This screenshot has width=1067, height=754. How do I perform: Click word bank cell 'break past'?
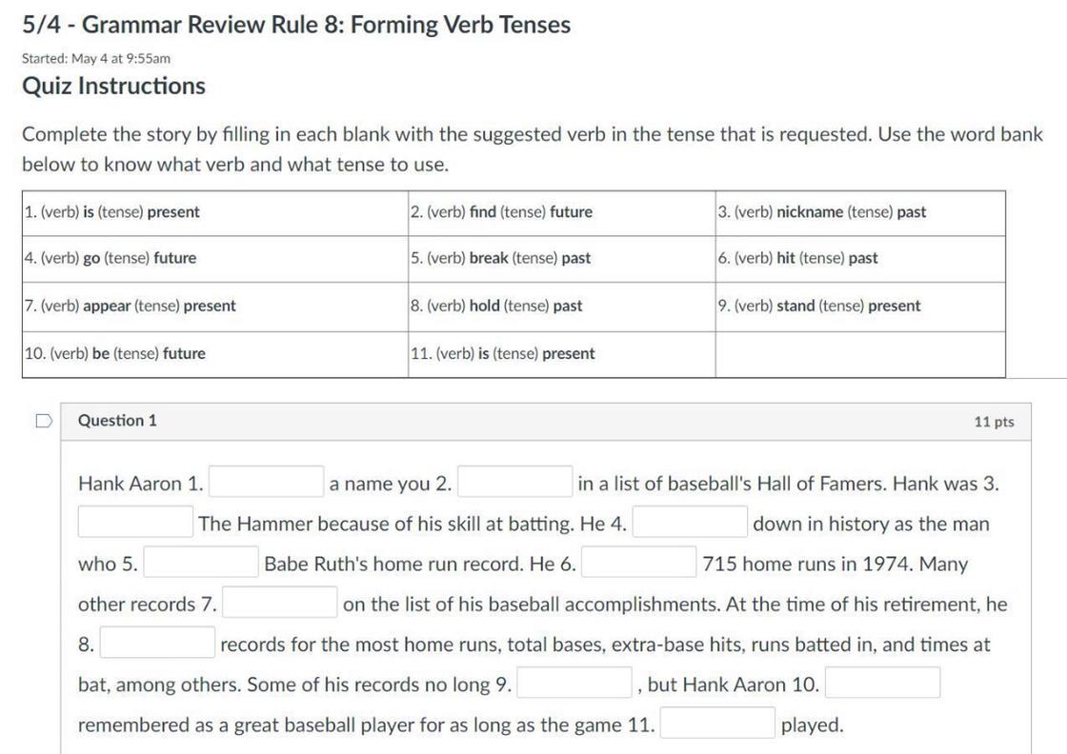pos(501,258)
